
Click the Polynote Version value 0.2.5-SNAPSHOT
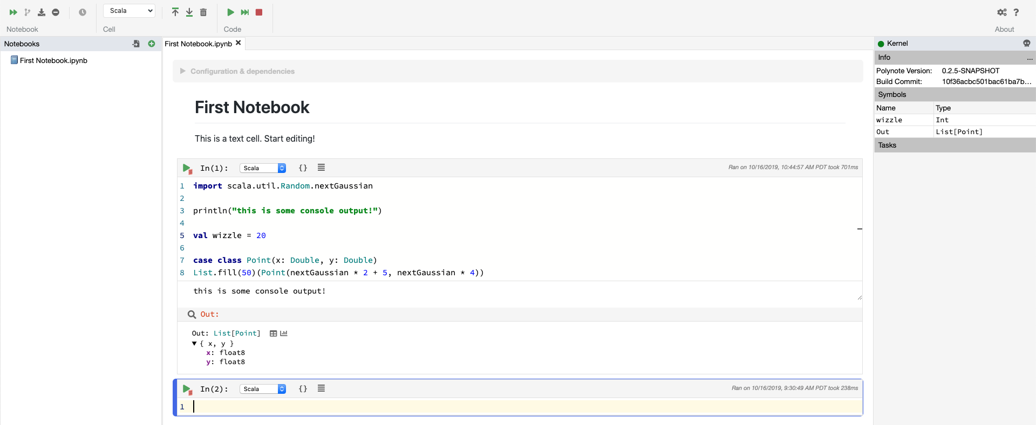971,71
